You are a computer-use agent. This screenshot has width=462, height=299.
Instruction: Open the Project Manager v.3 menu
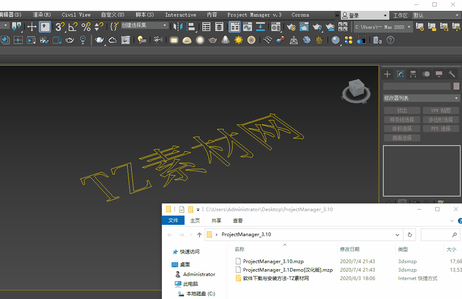coord(254,15)
